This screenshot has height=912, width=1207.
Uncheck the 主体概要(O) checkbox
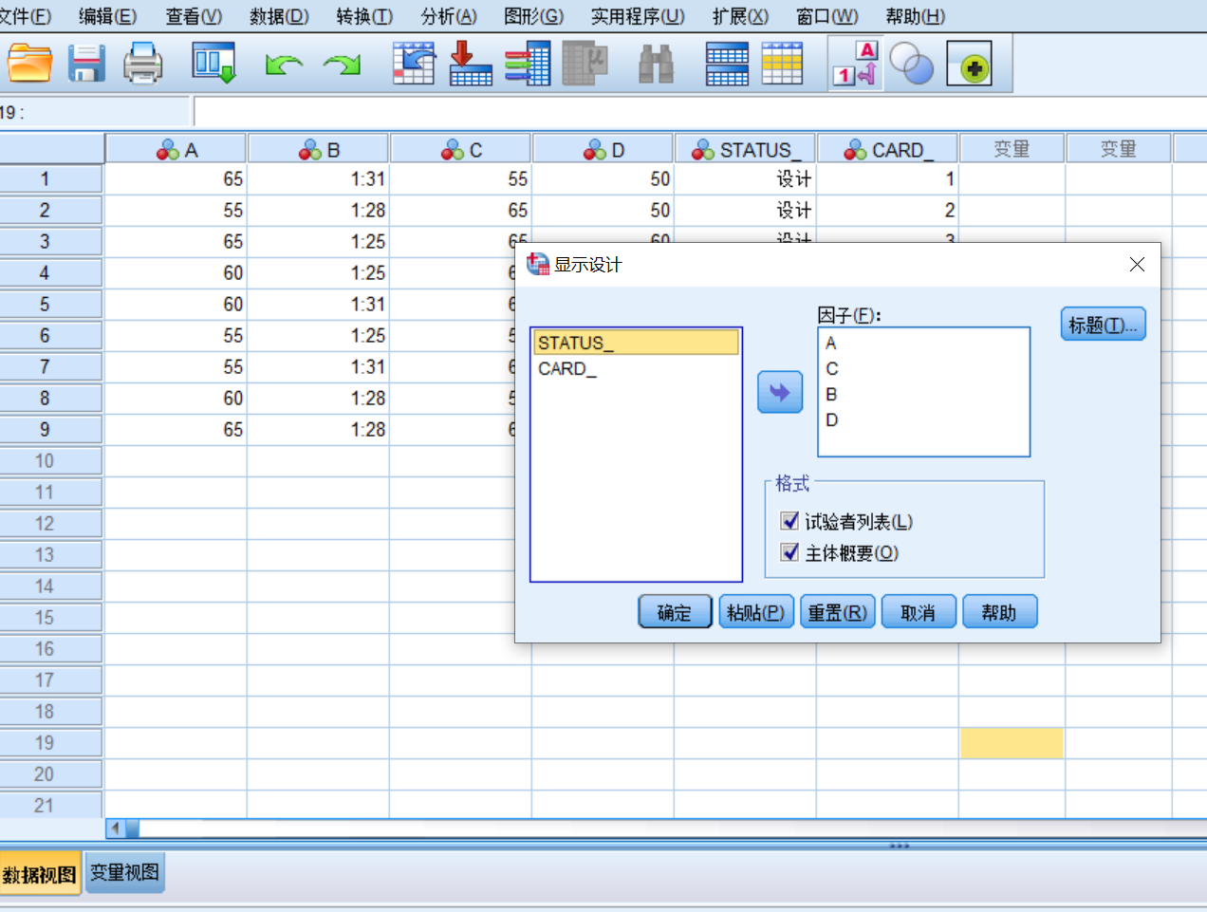[789, 552]
